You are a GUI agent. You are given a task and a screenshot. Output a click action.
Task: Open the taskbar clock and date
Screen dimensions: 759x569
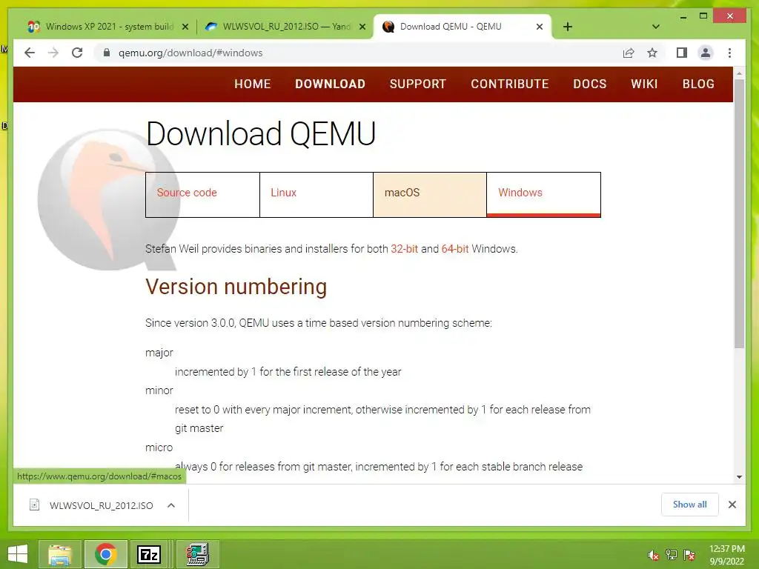(x=727, y=554)
